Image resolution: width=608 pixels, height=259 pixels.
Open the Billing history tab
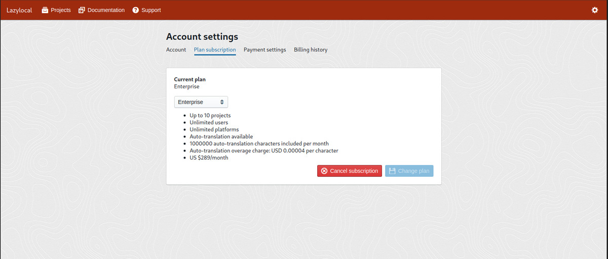click(x=311, y=50)
